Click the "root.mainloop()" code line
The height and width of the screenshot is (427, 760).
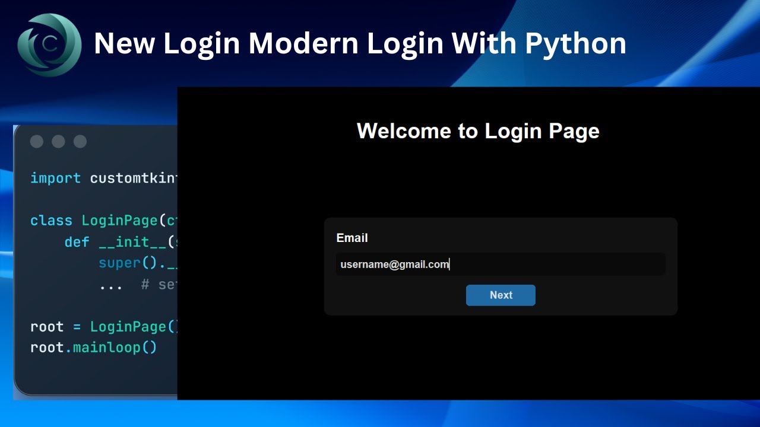(94, 348)
